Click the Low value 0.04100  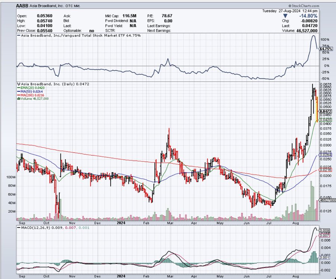[44, 26]
